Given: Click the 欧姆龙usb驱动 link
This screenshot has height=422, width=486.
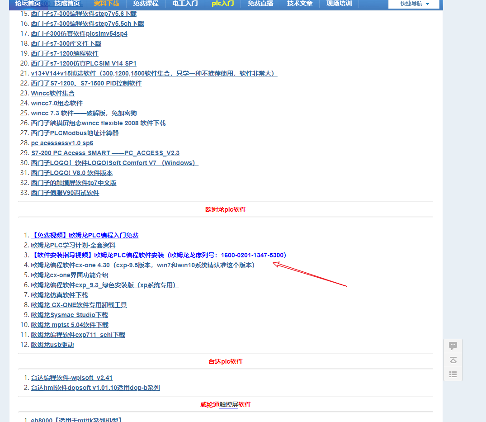Looking at the screenshot, I should point(52,345).
